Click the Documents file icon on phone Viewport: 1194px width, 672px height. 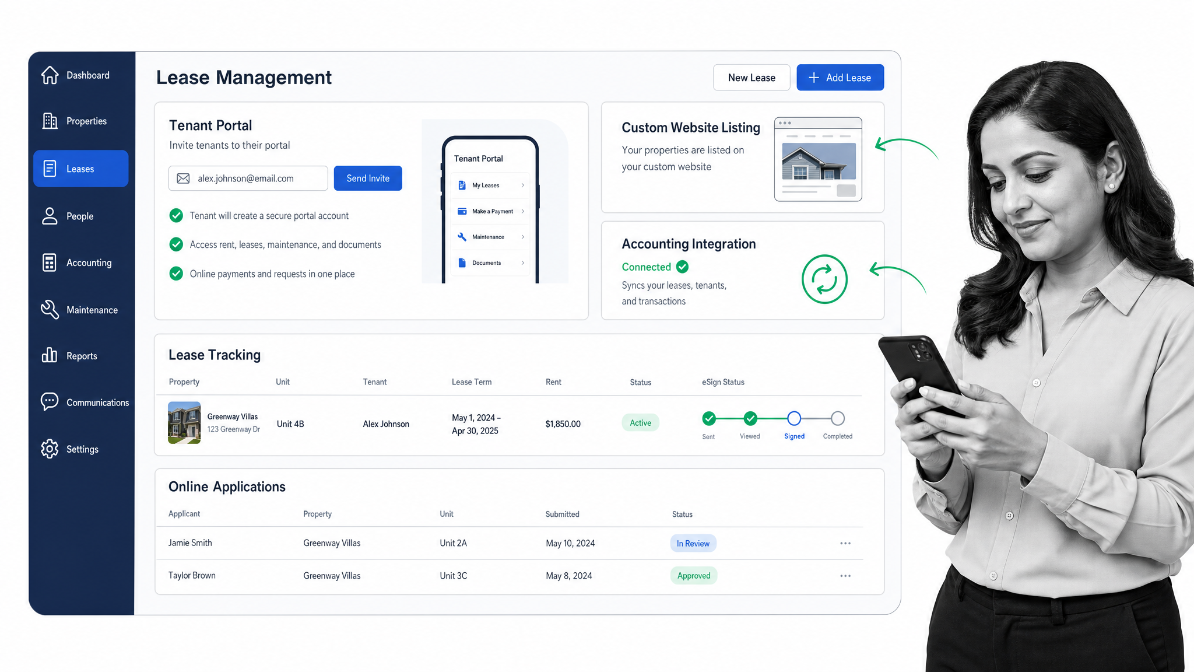click(x=462, y=262)
